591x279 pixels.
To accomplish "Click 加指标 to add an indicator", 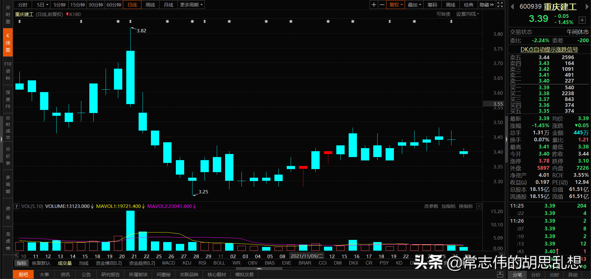I will click(x=448, y=206).
